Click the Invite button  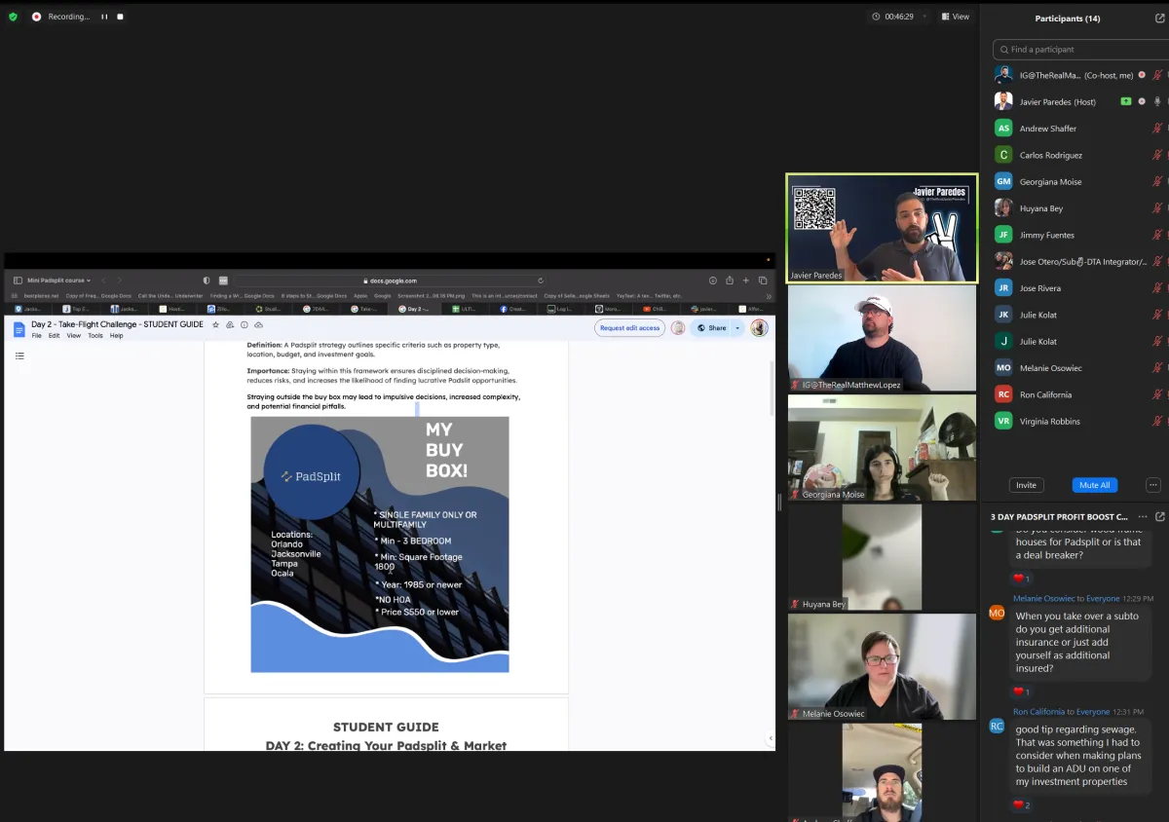click(1026, 485)
